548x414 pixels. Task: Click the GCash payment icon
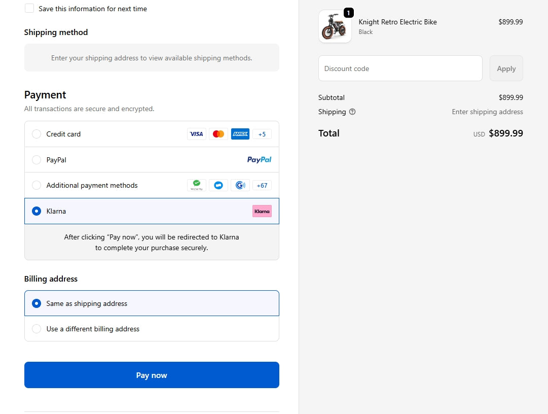click(x=240, y=185)
